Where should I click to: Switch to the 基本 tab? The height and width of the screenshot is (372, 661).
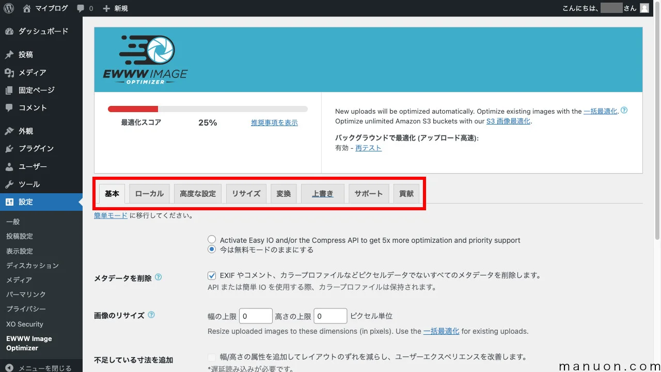click(x=112, y=194)
